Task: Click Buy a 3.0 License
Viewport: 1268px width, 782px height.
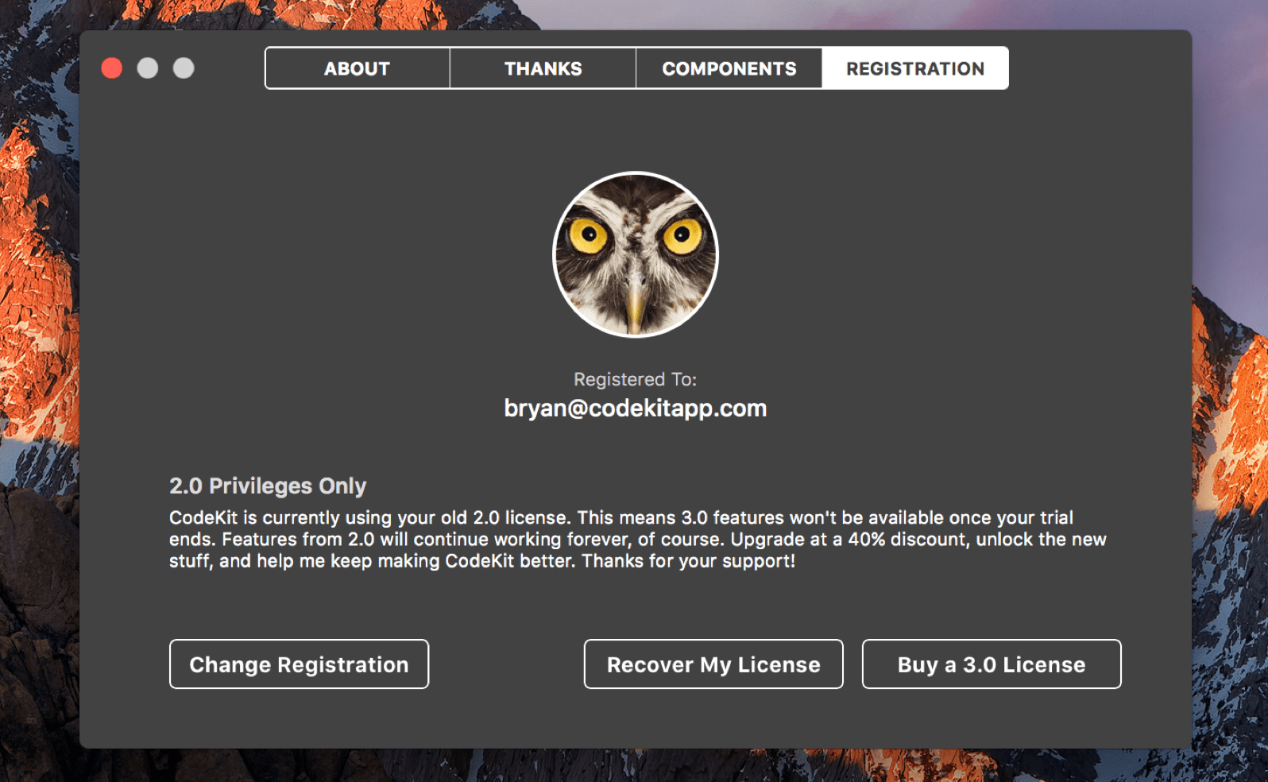Action: (x=992, y=664)
